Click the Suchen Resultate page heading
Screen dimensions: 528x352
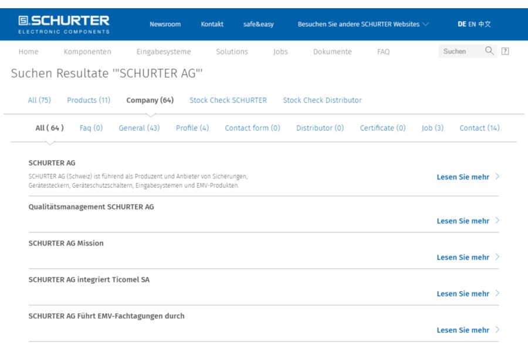coord(107,73)
